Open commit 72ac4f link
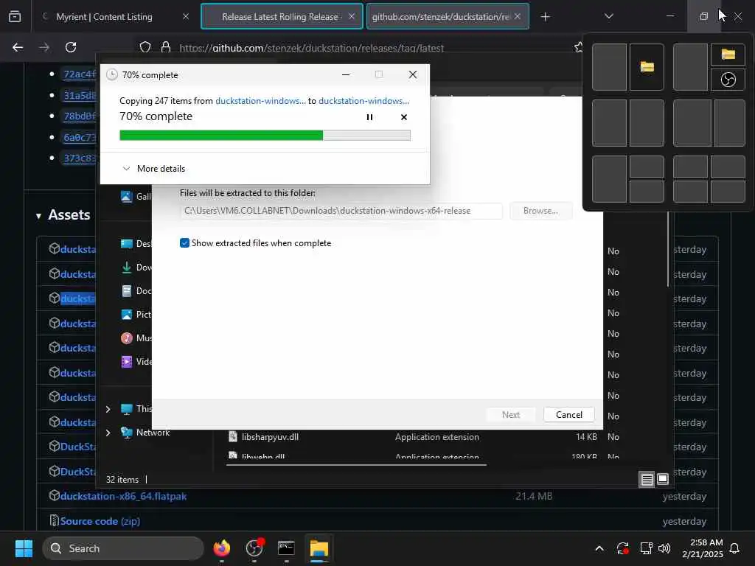The height and width of the screenshot is (566, 755). coord(80,74)
